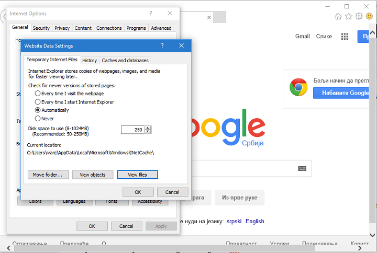Select General tab in Internet Options
The width and height of the screenshot is (377, 253).
(20, 27)
